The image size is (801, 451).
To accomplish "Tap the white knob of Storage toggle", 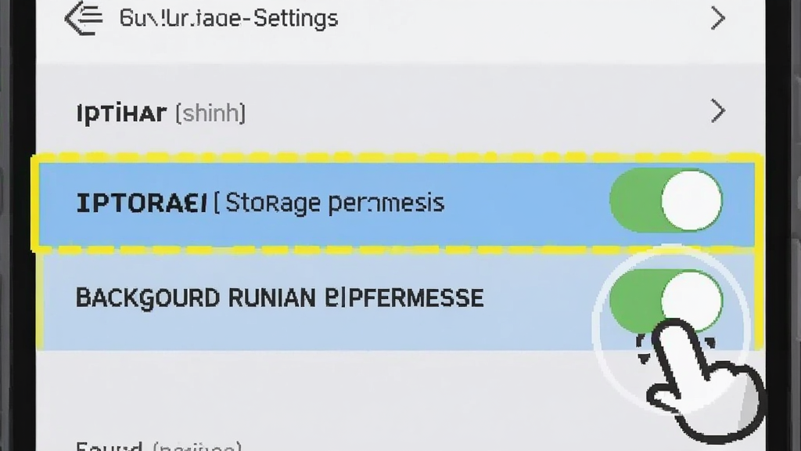I will tap(691, 200).
